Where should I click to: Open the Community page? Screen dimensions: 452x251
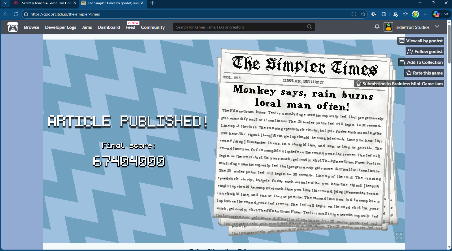[153, 27]
